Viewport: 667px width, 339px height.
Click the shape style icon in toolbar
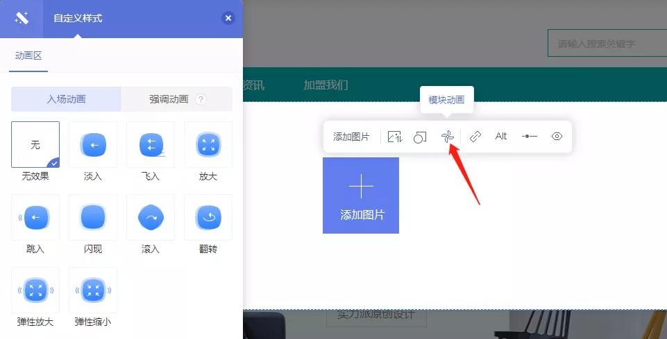420,137
